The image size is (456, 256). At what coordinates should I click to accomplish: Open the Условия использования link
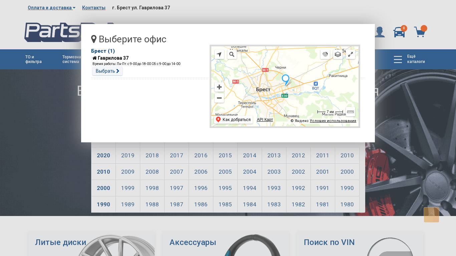click(x=333, y=121)
